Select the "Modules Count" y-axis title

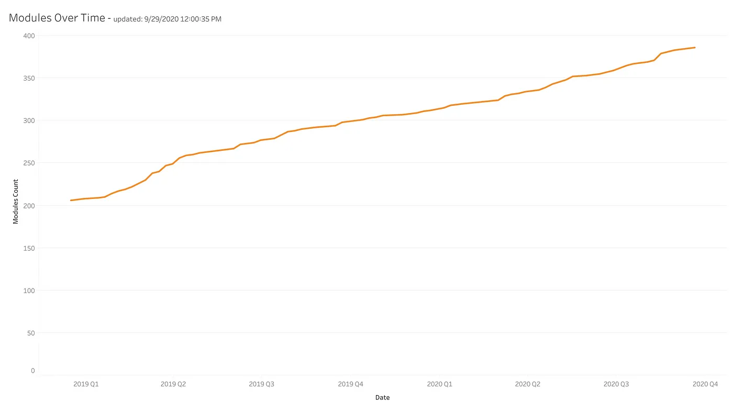point(16,202)
